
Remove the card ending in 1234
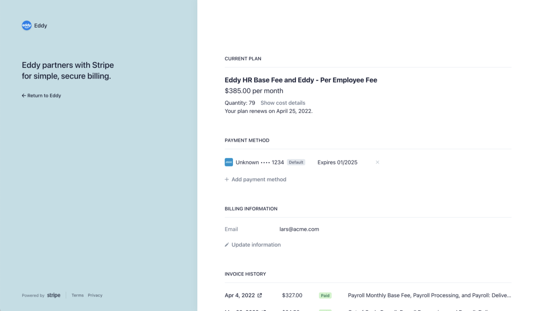click(377, 162)
